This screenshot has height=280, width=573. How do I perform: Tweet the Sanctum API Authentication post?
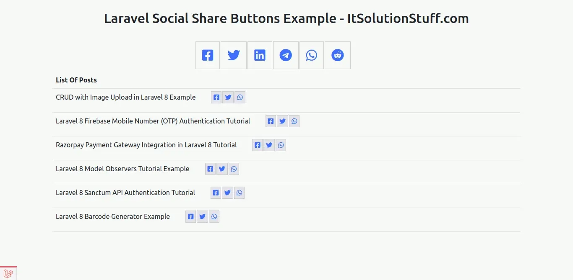pyautogui.click(x=227, y=193)
